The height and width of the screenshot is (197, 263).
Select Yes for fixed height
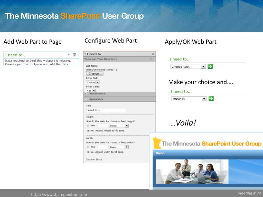tap(88, 126)
